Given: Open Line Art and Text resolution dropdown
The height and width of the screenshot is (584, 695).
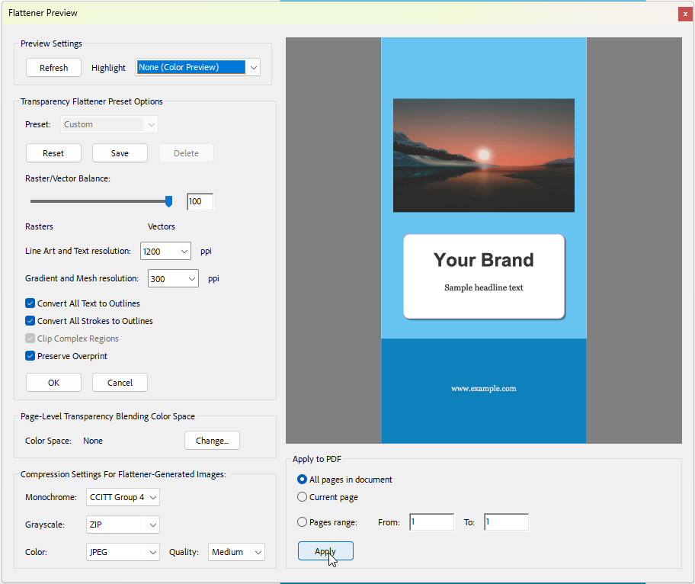Looking at the screenshot, I should coord(165,251).
